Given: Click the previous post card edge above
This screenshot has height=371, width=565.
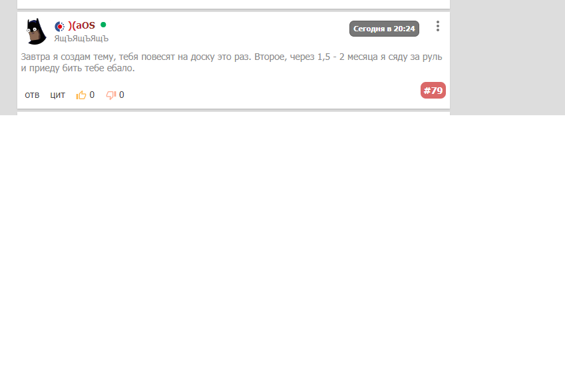Looking at the screenshot, I should (234, 4).
